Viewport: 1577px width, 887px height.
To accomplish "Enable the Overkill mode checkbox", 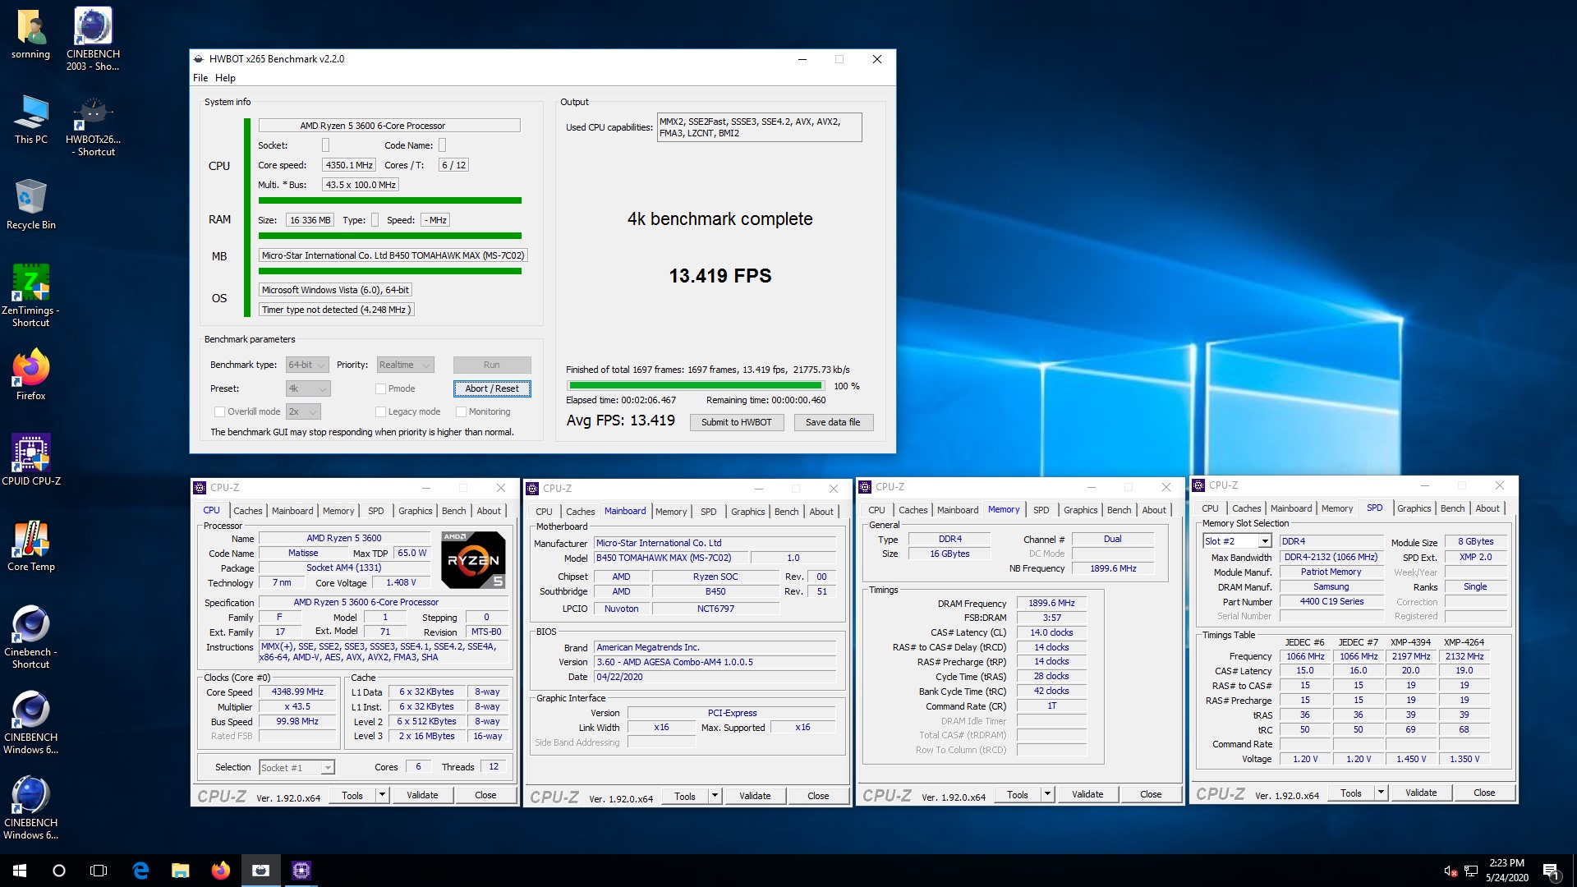I will (x=219, y=411).
